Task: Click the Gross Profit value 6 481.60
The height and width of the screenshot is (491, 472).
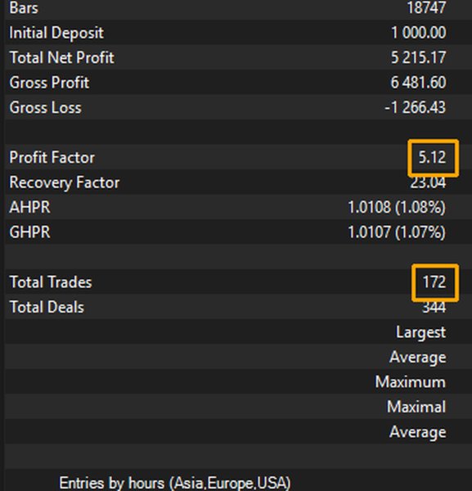Action: [x=418, y=83]
